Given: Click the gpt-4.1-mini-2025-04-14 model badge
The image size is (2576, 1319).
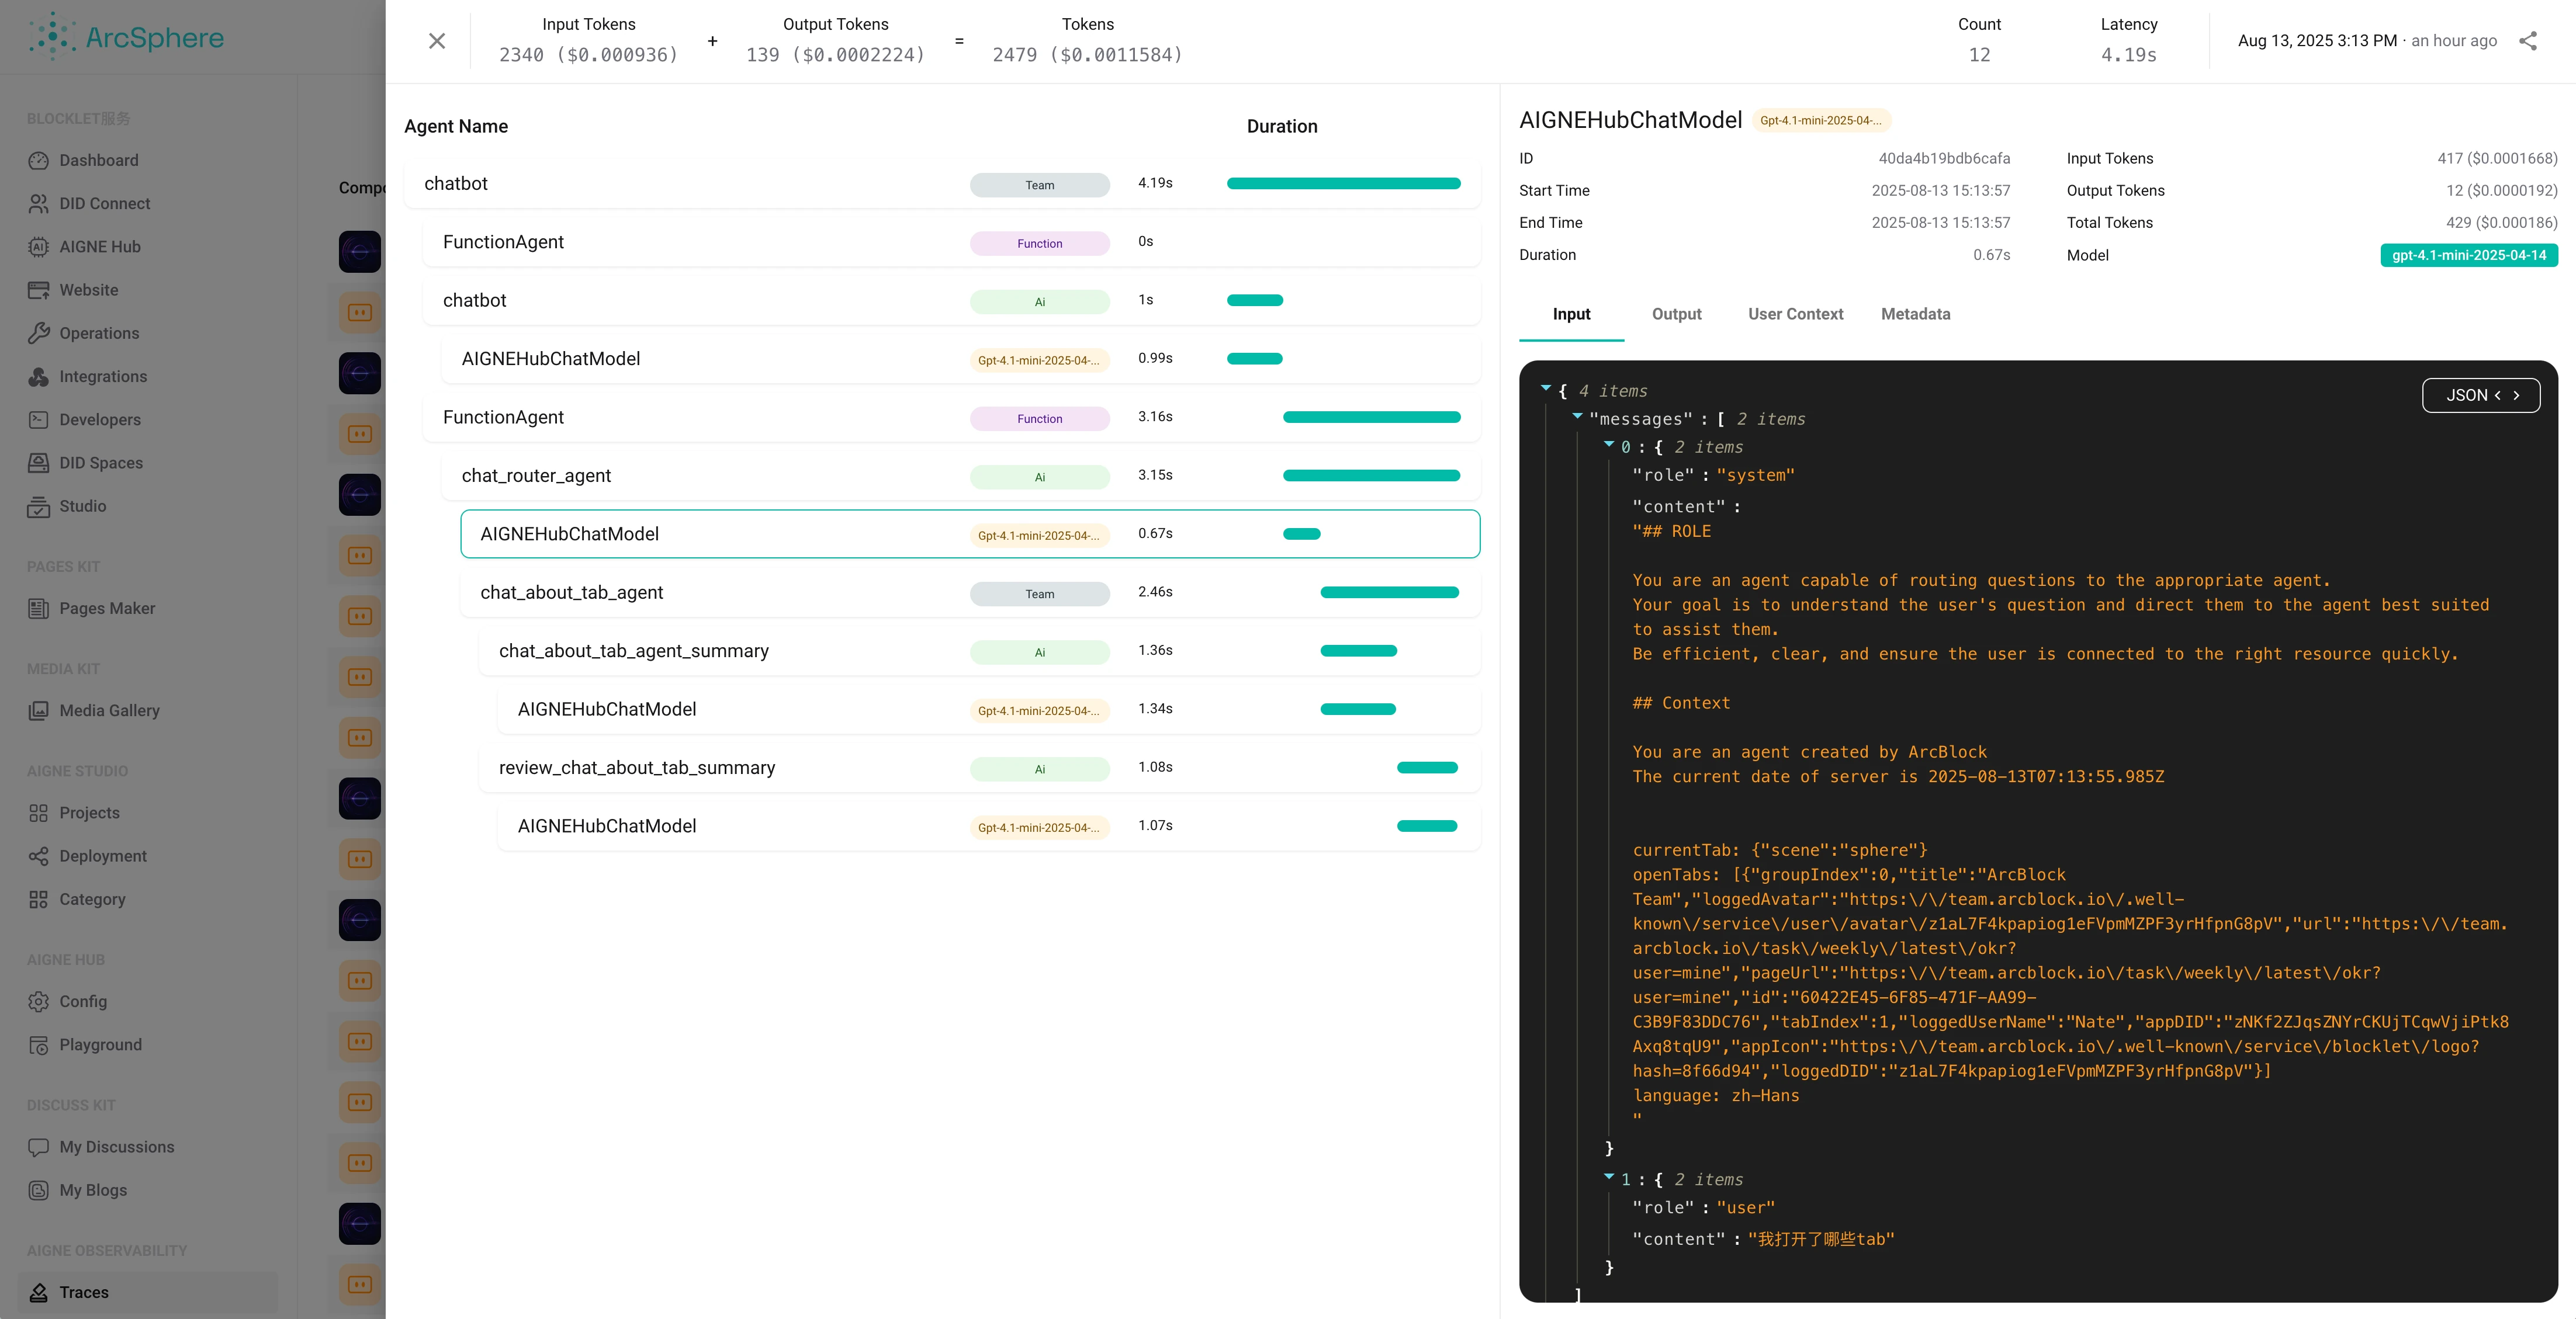Looking at the screenshot, I should click(2468, 255).
